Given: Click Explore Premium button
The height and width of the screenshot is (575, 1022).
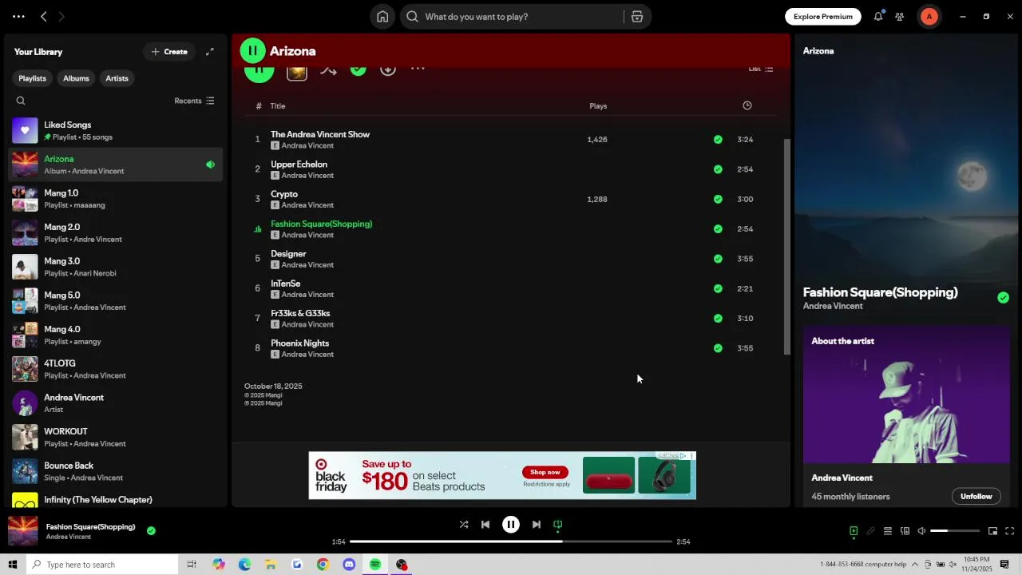Looking at the screenshot, I should (823, 17).
